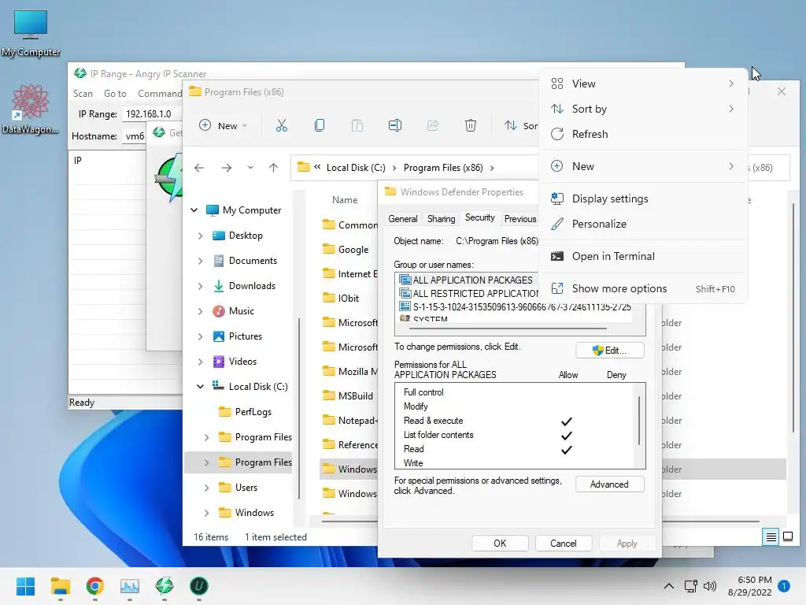
Task: Go up one folder level with up arrow
Action: click(x=273, y=168)
